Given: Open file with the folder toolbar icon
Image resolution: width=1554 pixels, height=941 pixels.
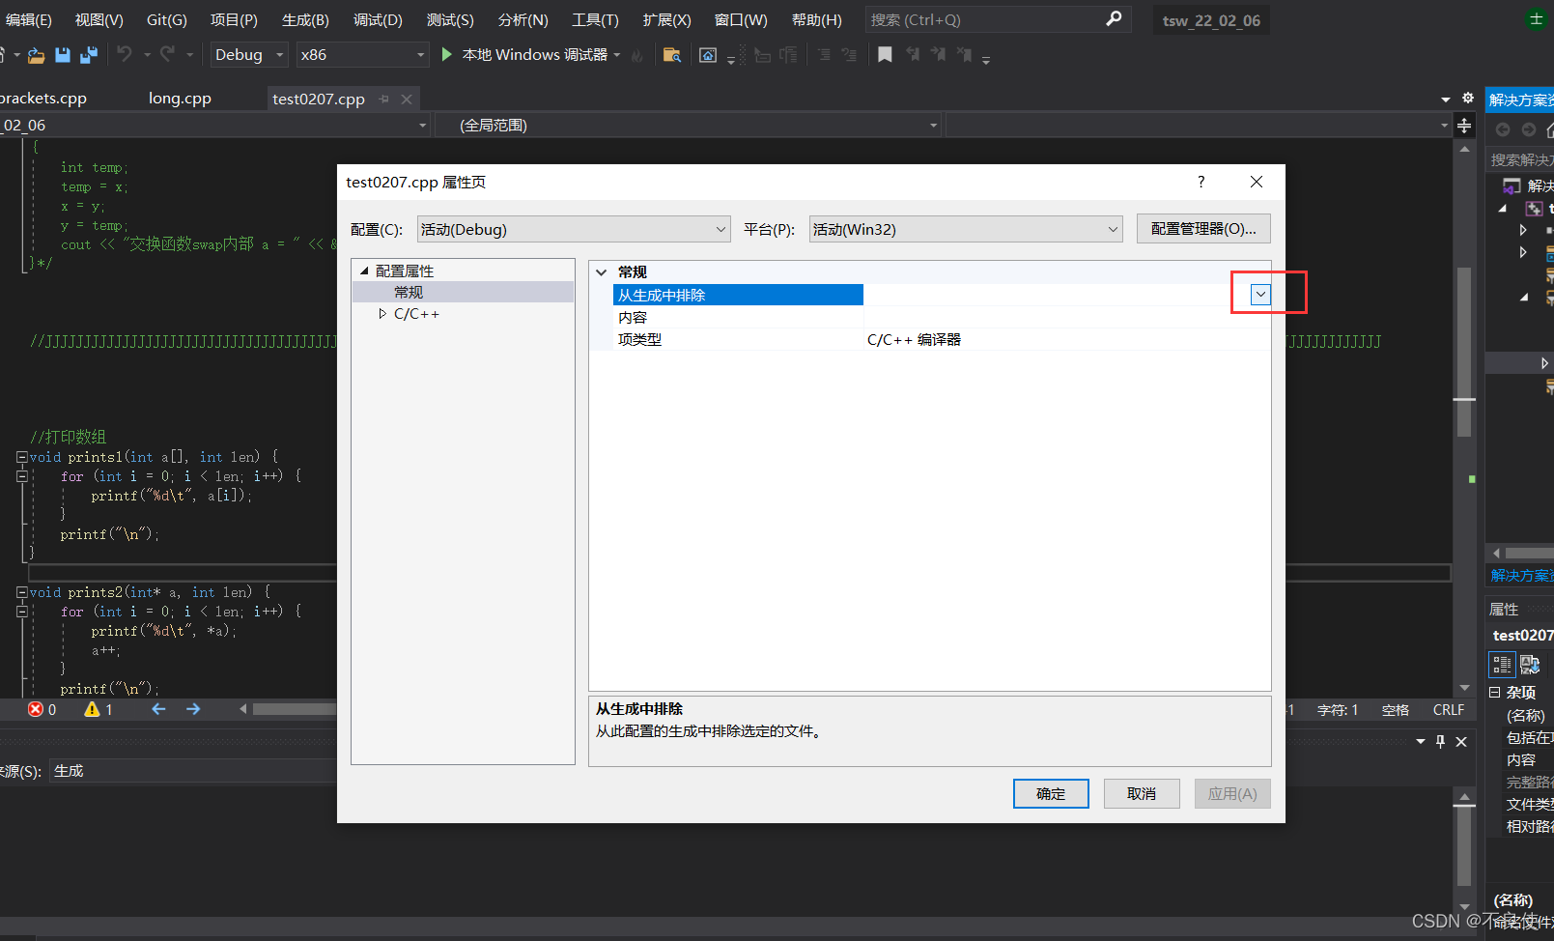Looking at the screenshot, I should pyautogui.click(x=36, y=55).
